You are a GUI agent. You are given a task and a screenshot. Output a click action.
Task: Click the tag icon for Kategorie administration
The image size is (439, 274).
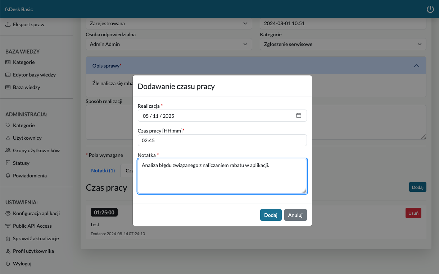pyautogui.click(x=8, y=125)
